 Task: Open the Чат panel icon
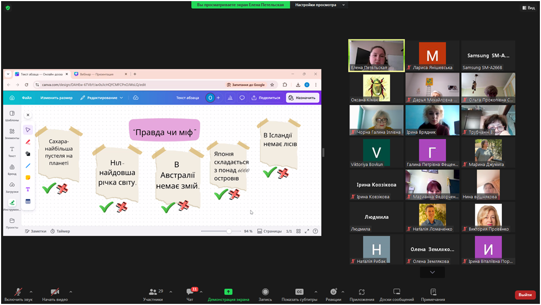coord(190,292)
